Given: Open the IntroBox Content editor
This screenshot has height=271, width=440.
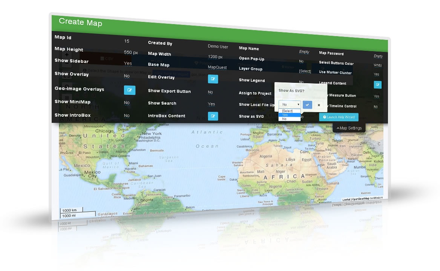Looking at the screenshot, I should [x=213, y=116].
